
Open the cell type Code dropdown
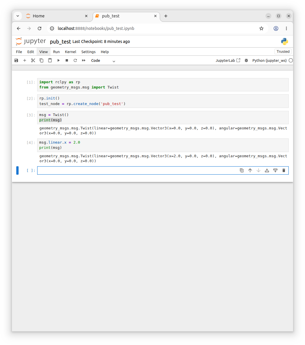(103, 61)
